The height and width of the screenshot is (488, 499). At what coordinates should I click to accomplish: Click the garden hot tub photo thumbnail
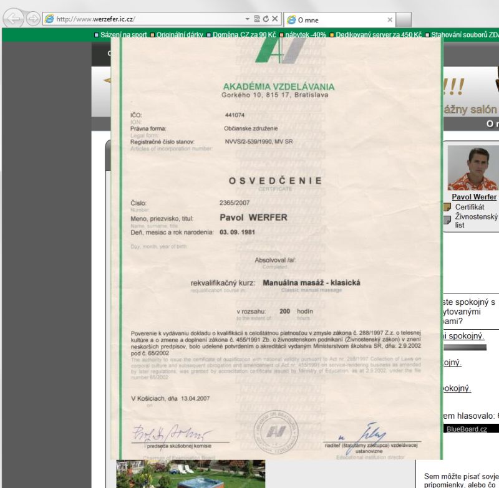point(191,474)
